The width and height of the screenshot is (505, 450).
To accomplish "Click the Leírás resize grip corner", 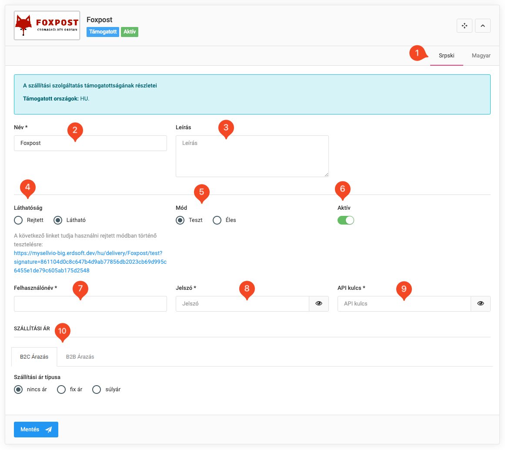I will (x=327, y=175).
